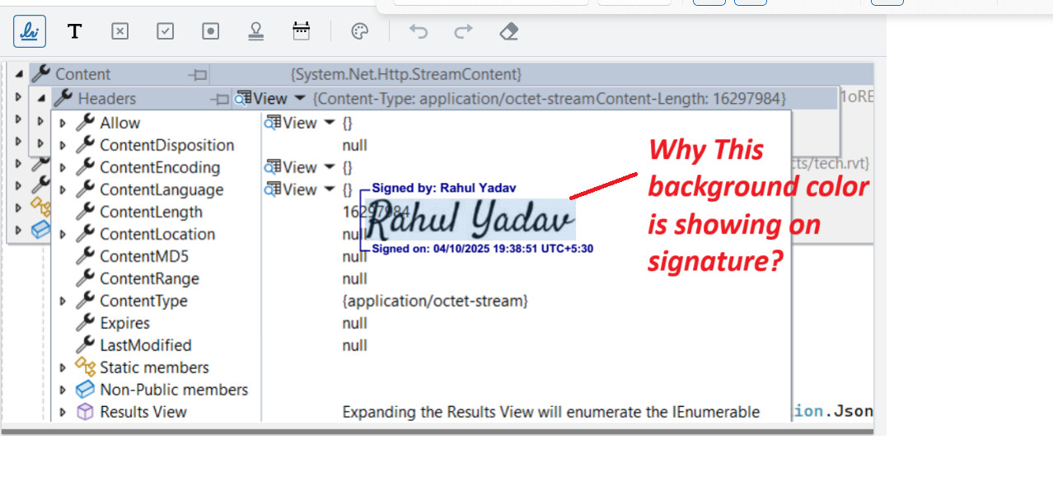
Task: Redo the last undone action
Action: click(x=464, y=31)
